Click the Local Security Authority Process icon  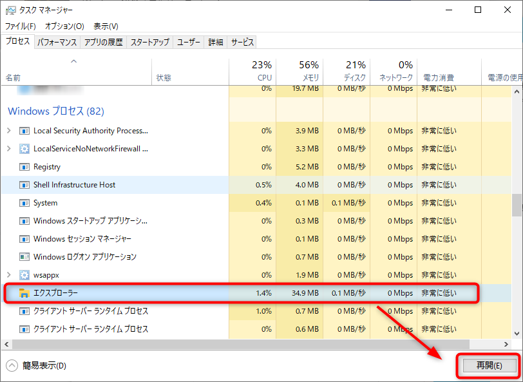coord(24,131)
